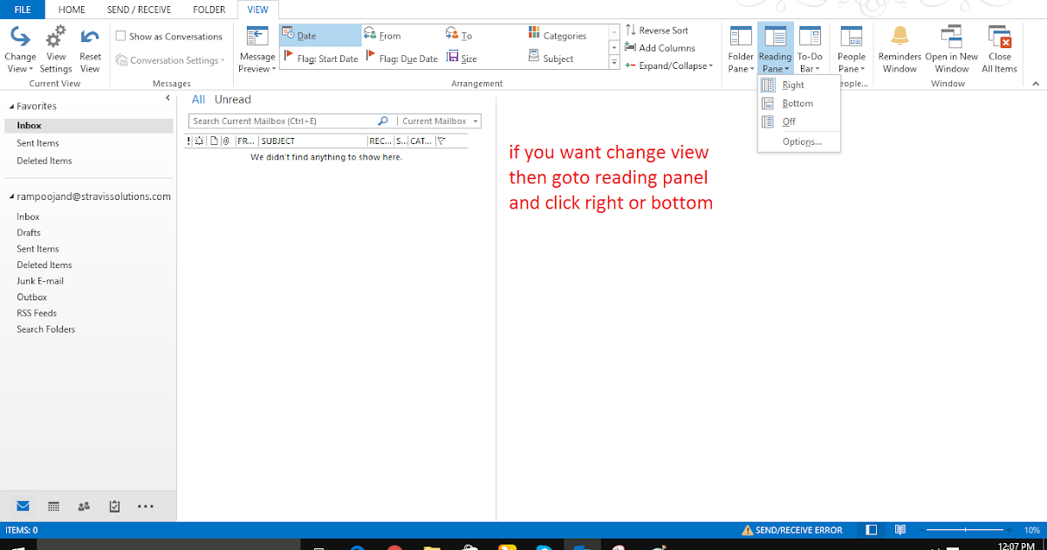This screenshot has height=550, width=1047.
Task: Click Options in the Reading Pane menu
Action: point(800,141)
